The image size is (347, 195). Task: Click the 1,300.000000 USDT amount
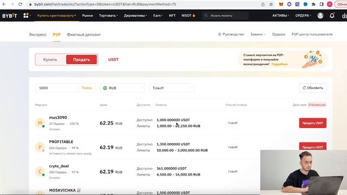pos(173,144)
